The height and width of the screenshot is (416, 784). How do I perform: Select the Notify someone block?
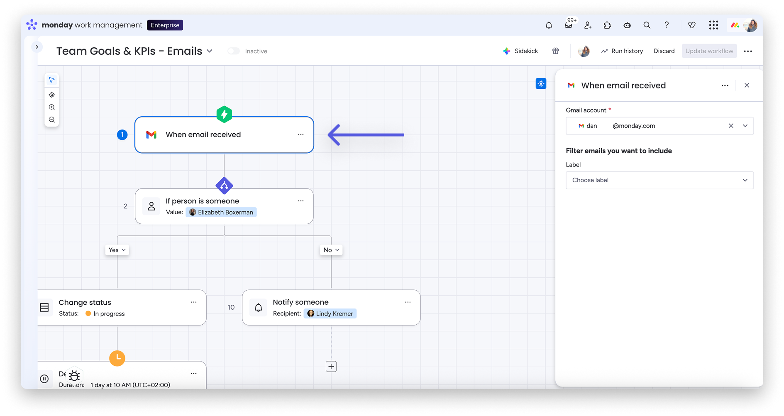[x=331, y=308]
